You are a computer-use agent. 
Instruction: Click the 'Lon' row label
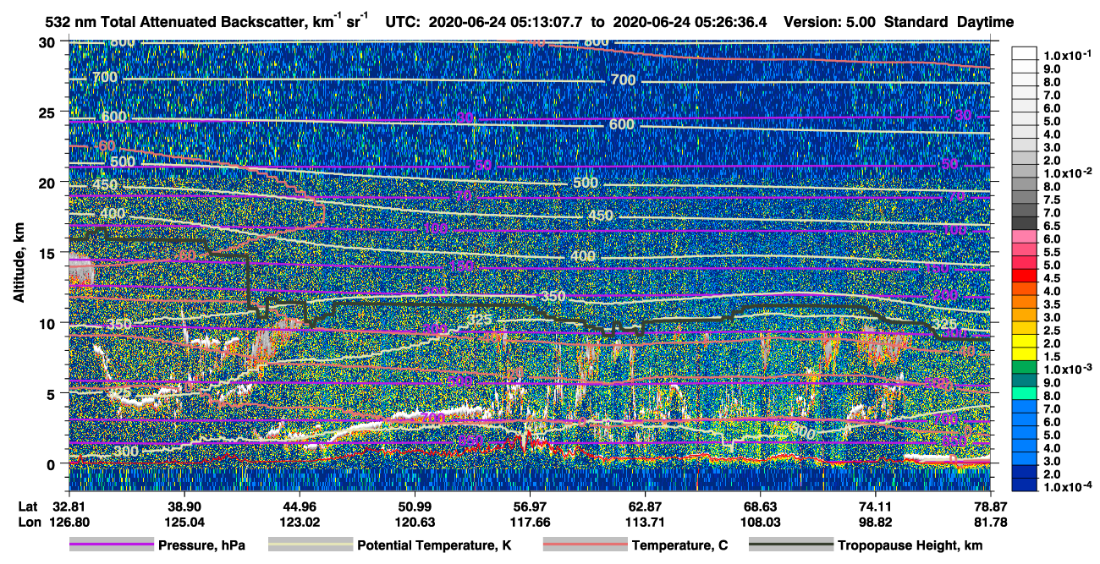[28, 522]
